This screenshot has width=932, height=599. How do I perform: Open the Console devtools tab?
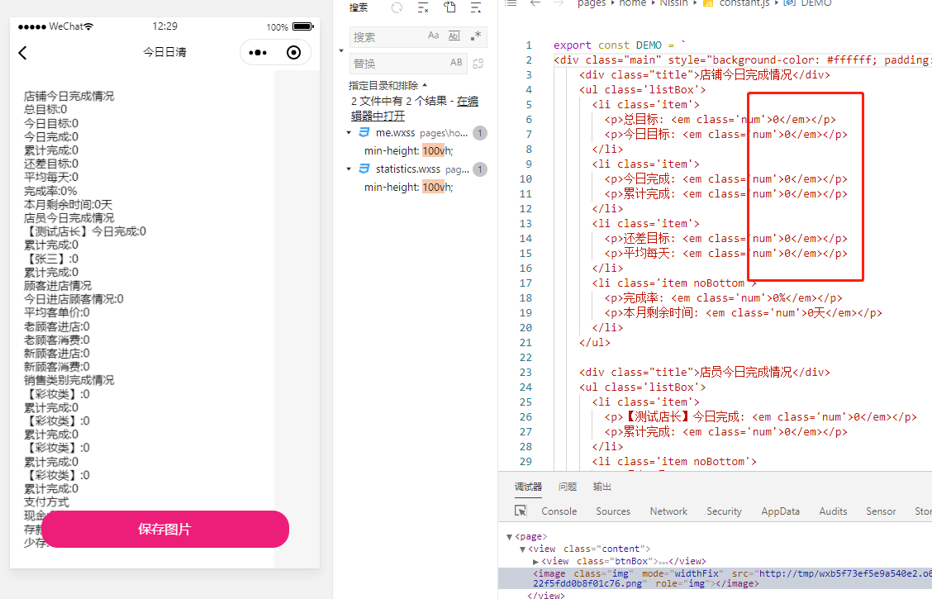pyautogui.click(x=559, y=511)
